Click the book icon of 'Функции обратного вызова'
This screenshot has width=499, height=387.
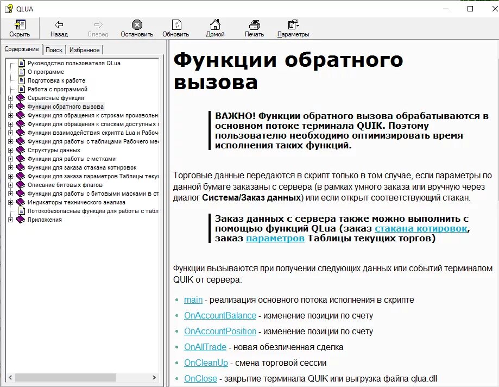(21, 107)
